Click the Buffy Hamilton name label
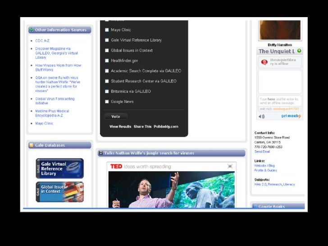Screen dimensions: 328x246 280,45
